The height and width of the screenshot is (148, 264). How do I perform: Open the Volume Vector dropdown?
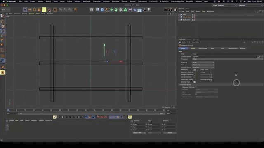point(203,67)
